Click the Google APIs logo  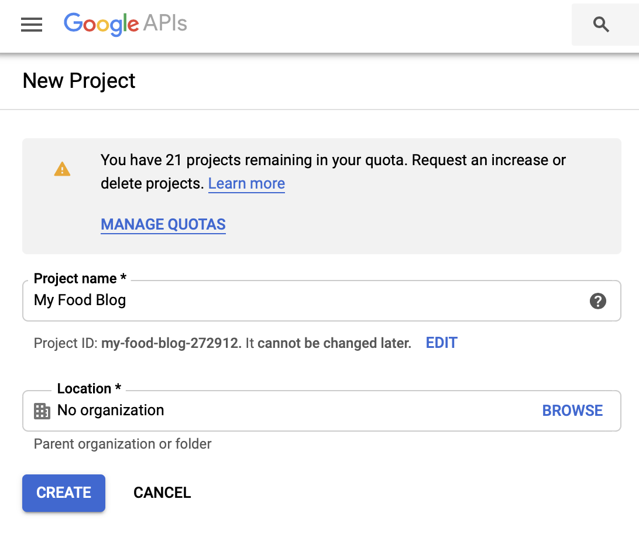tap(125, 24)
